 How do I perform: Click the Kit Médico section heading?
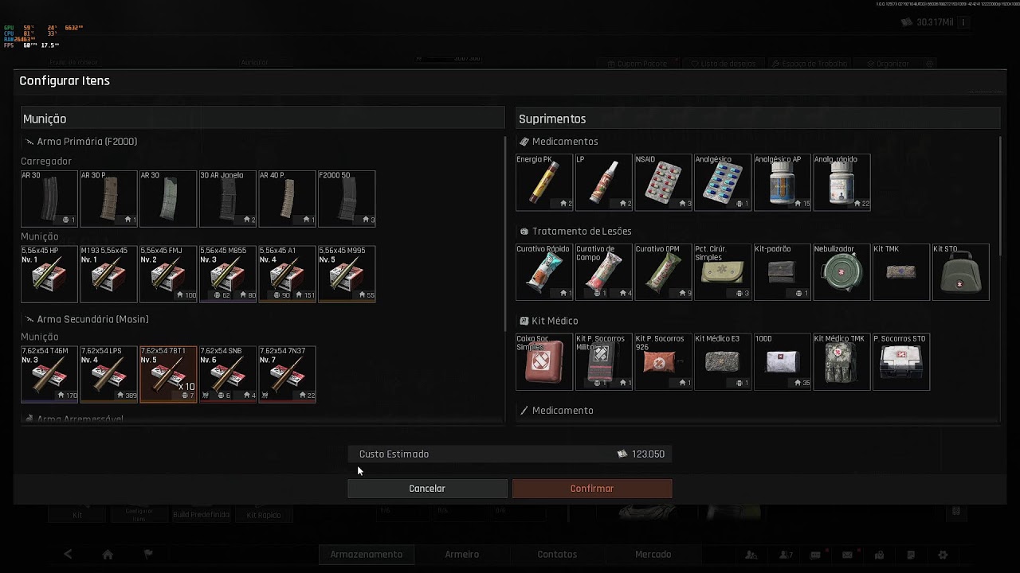coord(555,321)
